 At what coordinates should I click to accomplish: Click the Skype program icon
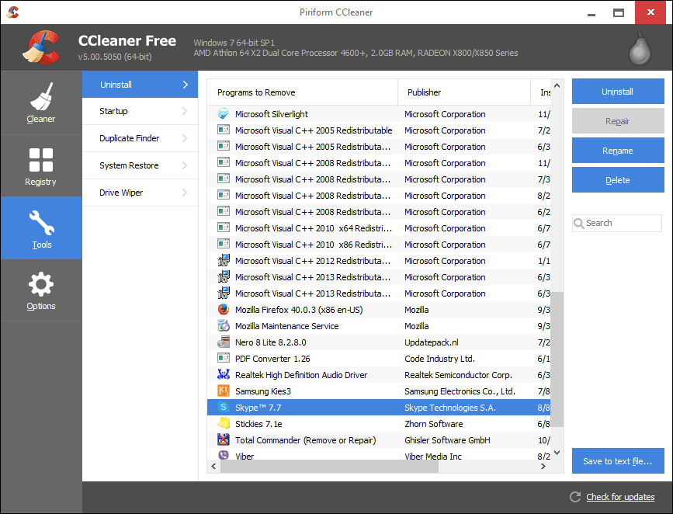(x=224, y=407)
